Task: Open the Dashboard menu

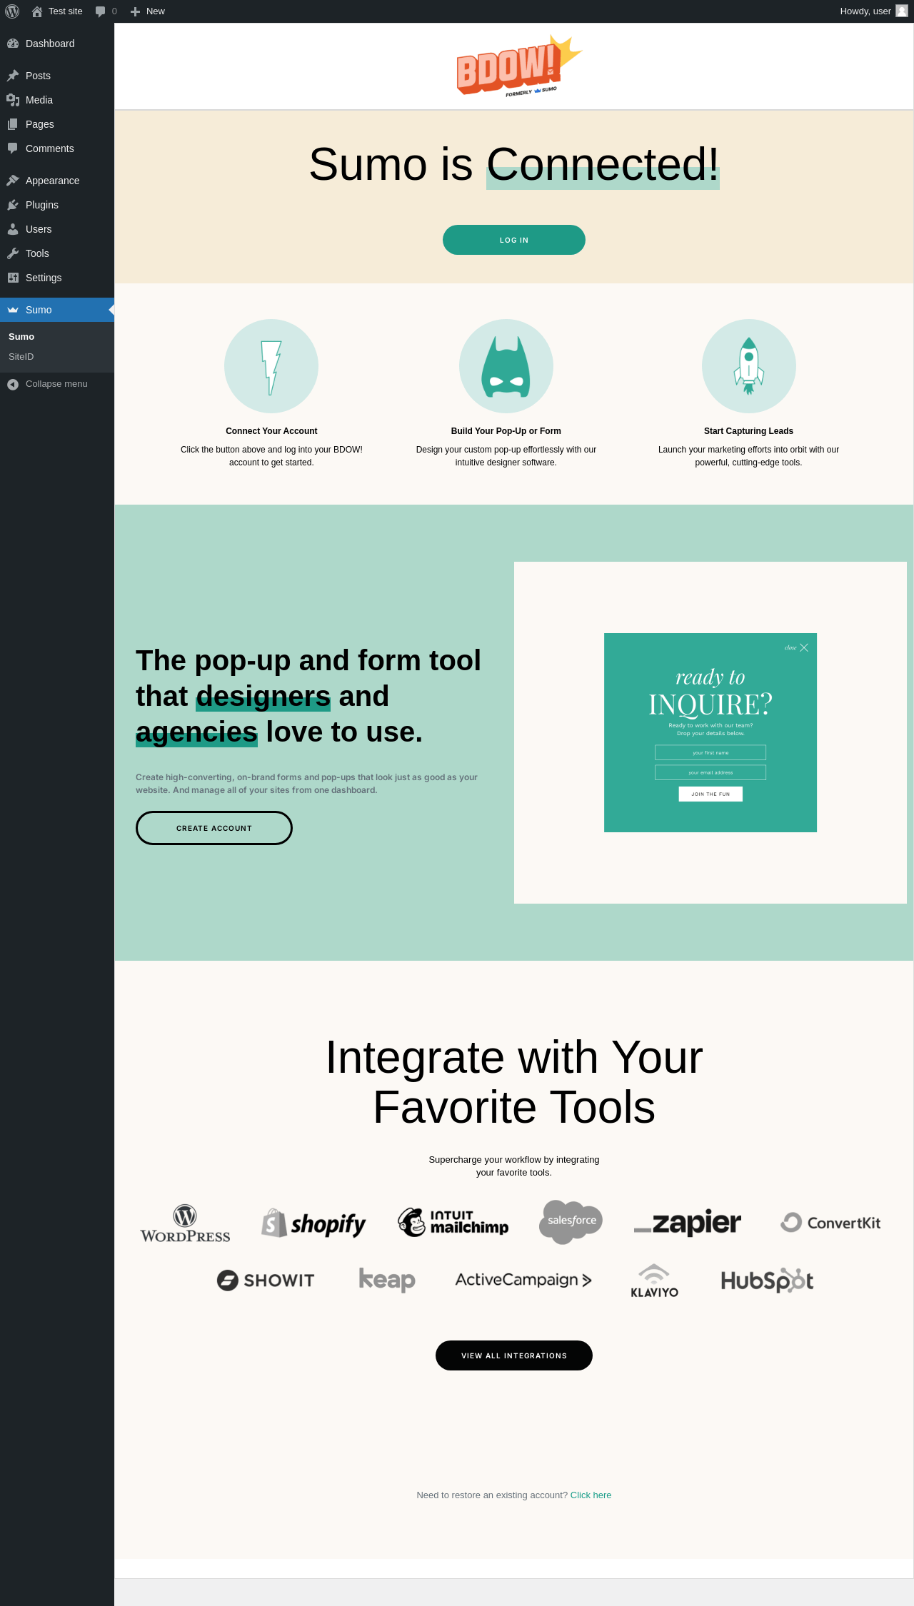Action: coord(57,44)
